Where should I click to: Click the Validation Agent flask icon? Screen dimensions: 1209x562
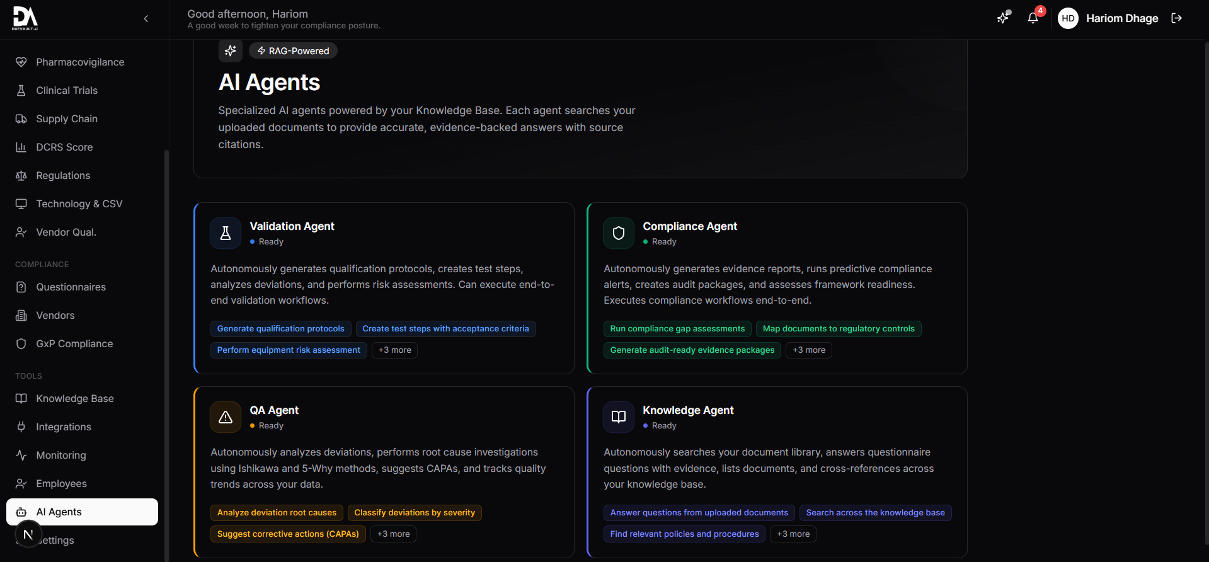226,233
